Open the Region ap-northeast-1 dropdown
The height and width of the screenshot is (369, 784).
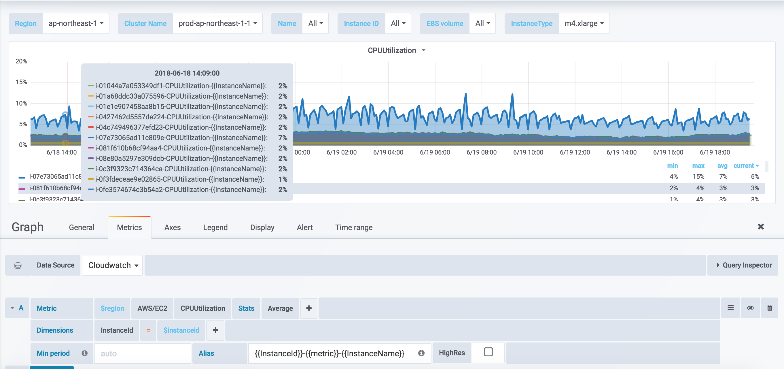76,23
